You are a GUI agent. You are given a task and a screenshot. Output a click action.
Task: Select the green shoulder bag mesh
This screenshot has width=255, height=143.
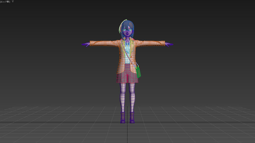point(138,72)
